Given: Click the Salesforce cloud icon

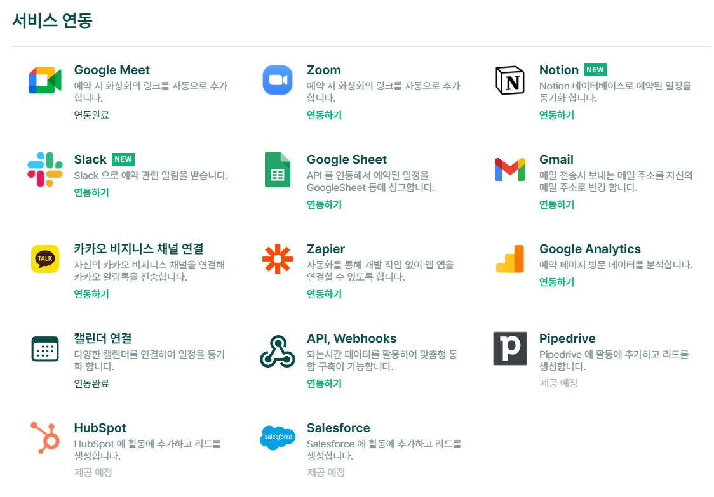Looking at the screenshot, I should coord(278,437).
